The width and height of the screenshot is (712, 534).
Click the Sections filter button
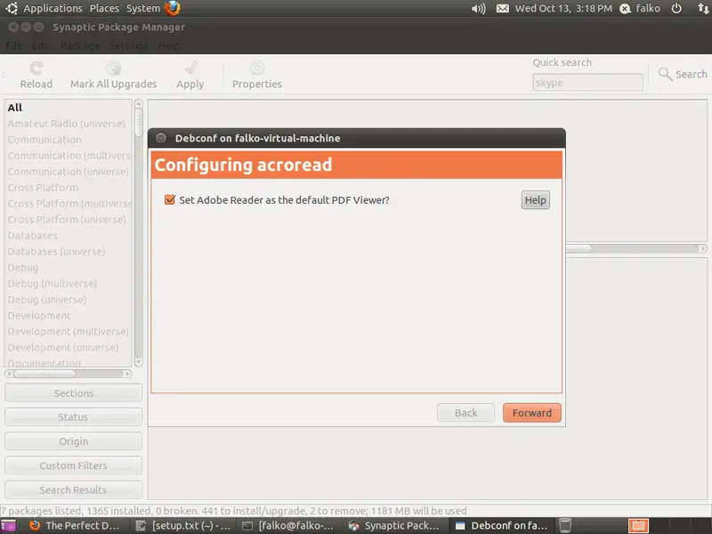pyautogui.click(x=74, y=393)
